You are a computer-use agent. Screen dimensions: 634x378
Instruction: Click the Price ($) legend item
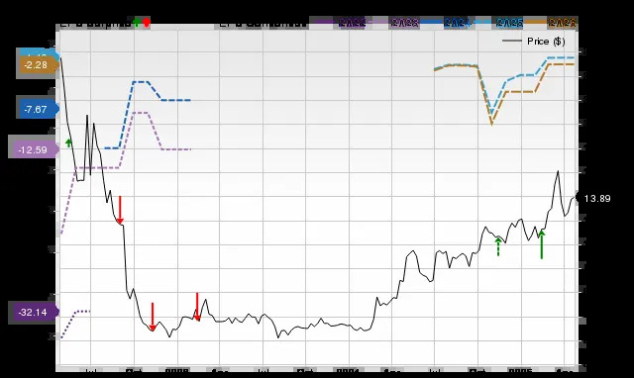[x=534, y=42]
